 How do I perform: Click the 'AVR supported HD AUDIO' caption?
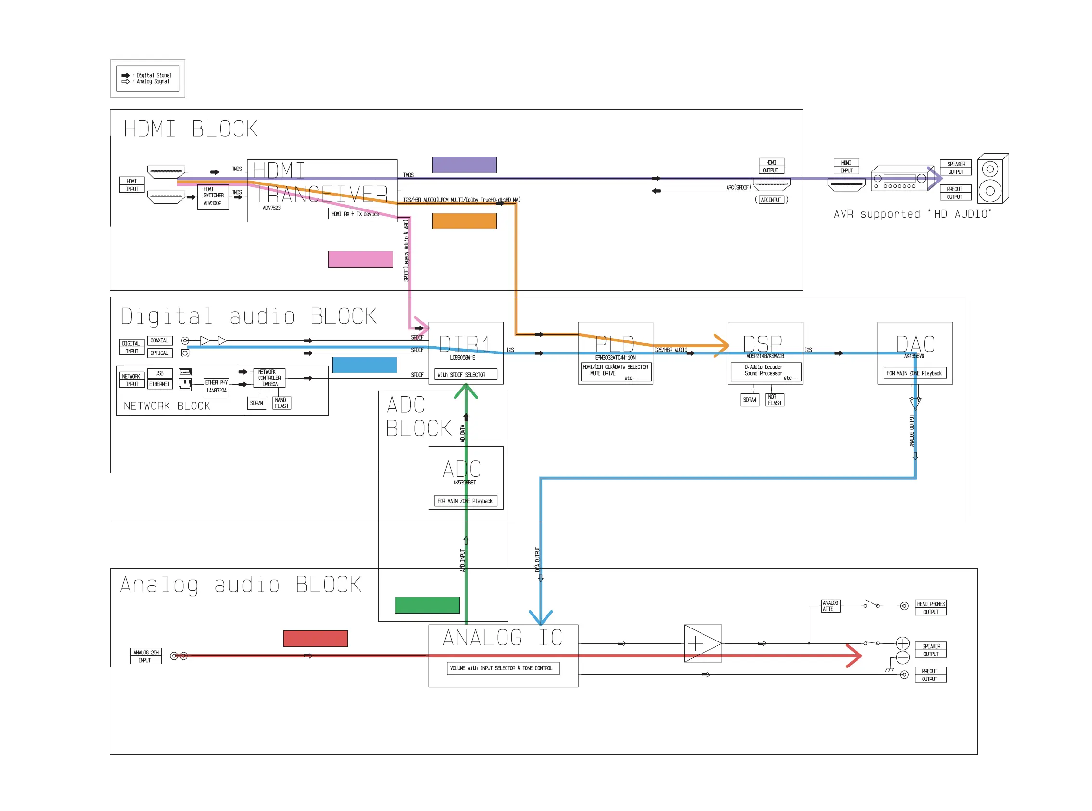pyautogui.click(x=912, y=214)
